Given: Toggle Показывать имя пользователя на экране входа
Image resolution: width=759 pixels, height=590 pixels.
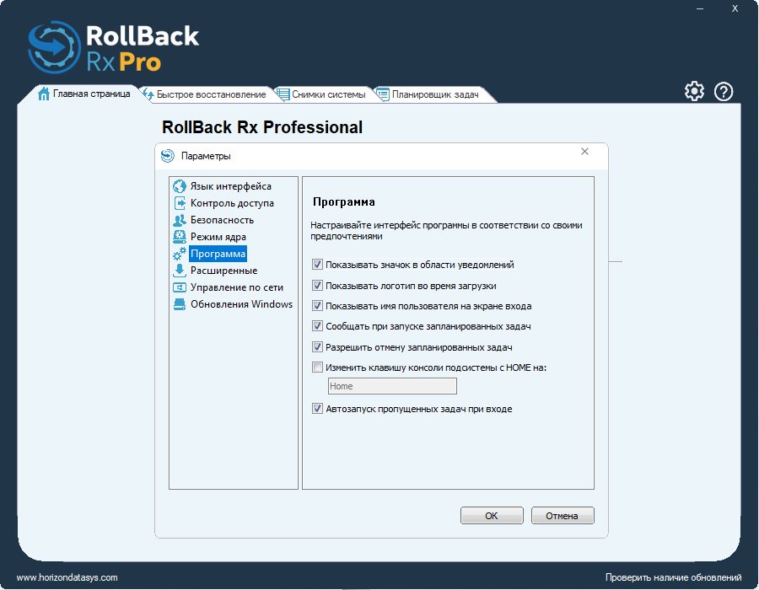Looking at the screenshot, I should point(317,306).
